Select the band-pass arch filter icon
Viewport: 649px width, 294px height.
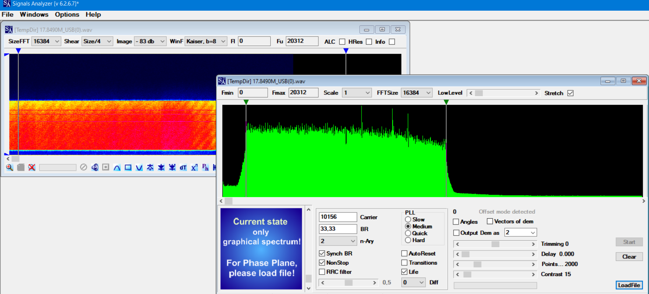(117, 168)
